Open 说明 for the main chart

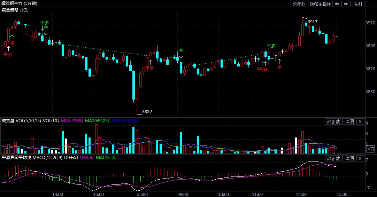tap(358, 4)
